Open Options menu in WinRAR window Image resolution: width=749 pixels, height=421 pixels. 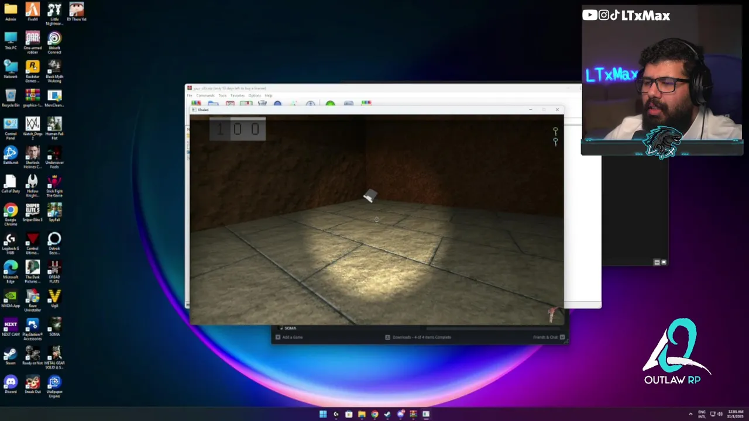255,95
